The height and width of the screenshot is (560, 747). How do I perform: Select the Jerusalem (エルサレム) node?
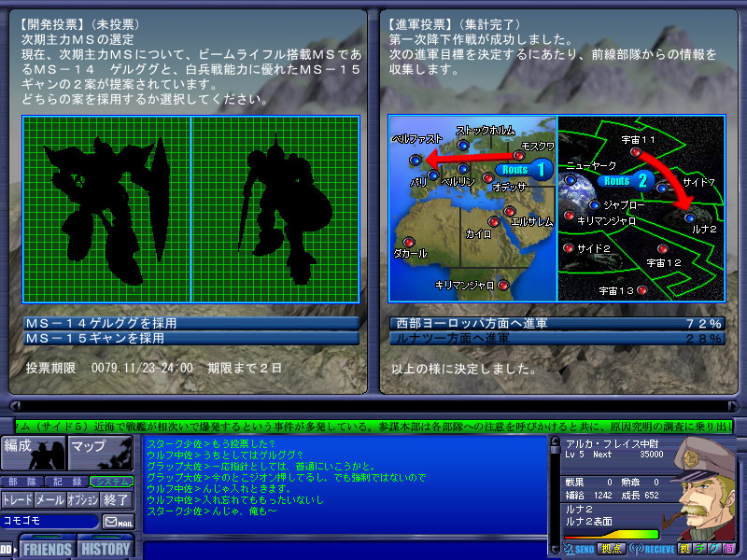[x=509, y=211]
